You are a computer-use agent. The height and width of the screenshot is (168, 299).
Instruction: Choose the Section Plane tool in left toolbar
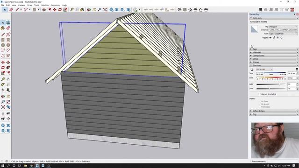8,119
